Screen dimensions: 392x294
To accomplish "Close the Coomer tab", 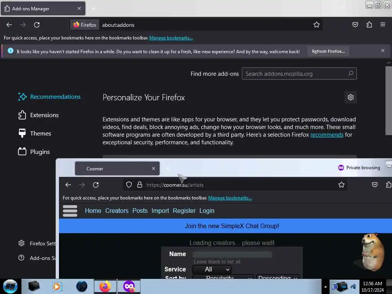I will tap(154, 168).
